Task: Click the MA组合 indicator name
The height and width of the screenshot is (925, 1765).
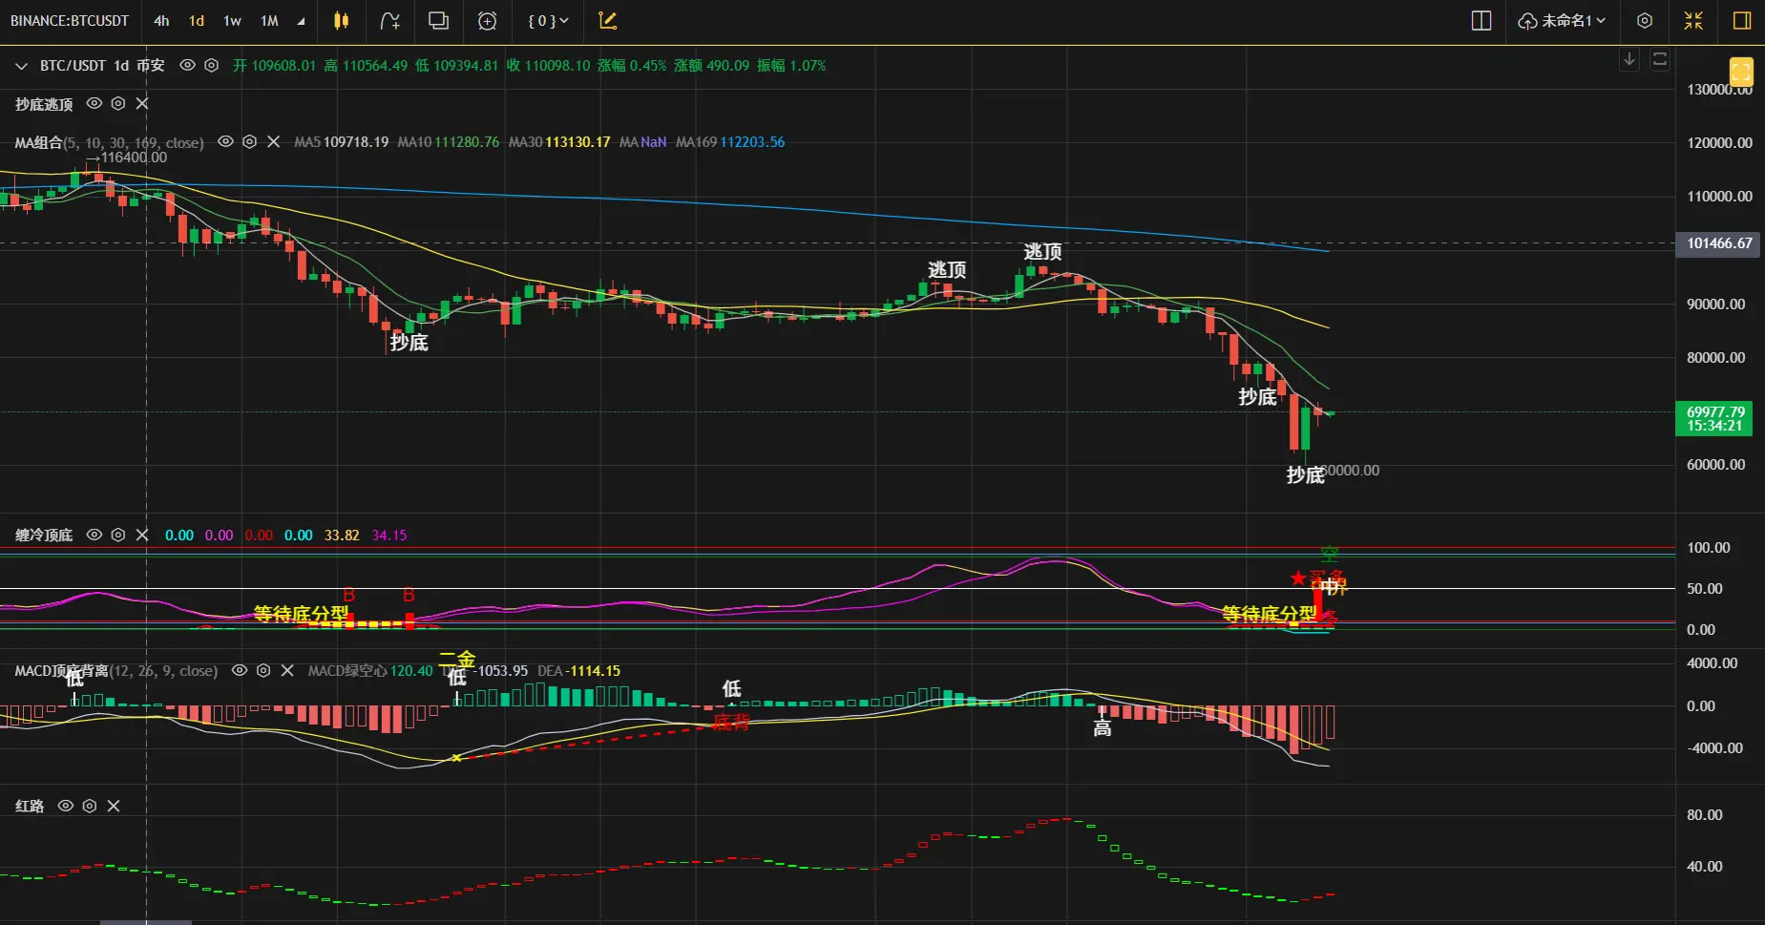Action: coord(38,142)
